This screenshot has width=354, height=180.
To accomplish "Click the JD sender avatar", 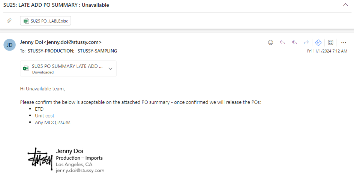I will (x=9, y=45).
